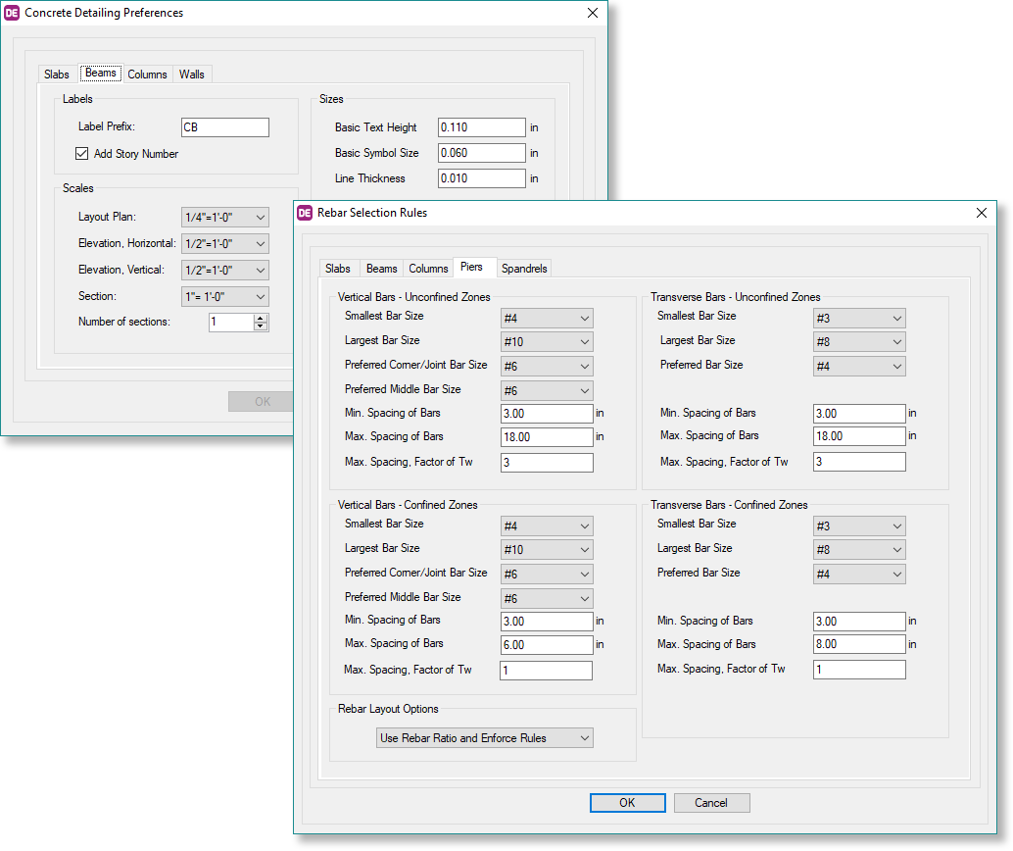This screenshot has width=1013, height=851.
Task: Click the Line Thickness input field
Action: pyautogui.click(x=481, y=178)
